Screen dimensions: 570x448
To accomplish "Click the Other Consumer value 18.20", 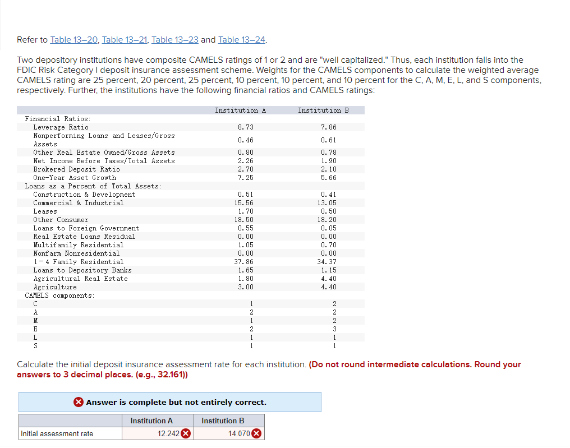I will click(x=327, y=220).
